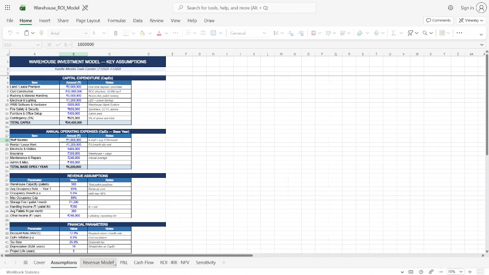Click the zoom out minus button

pos(441,272)
